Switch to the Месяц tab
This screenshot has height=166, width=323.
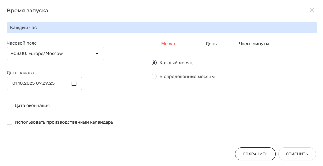[x=168, y=44]
